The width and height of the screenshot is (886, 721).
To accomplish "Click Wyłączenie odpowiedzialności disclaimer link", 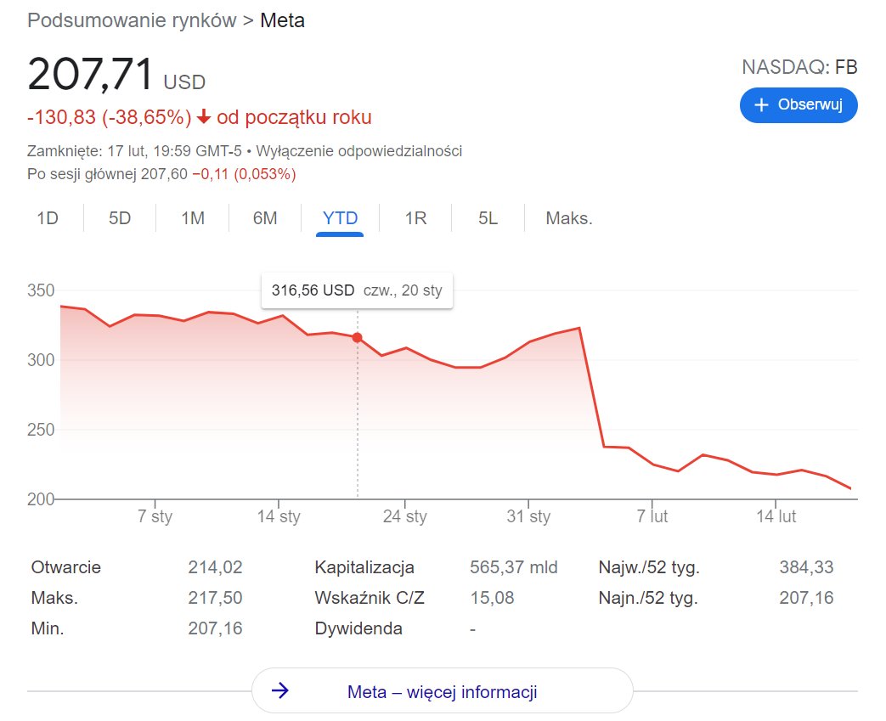I will [358, 151].
